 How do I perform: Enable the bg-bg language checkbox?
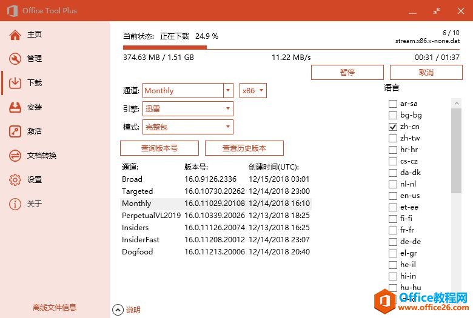tap(393, 115)
